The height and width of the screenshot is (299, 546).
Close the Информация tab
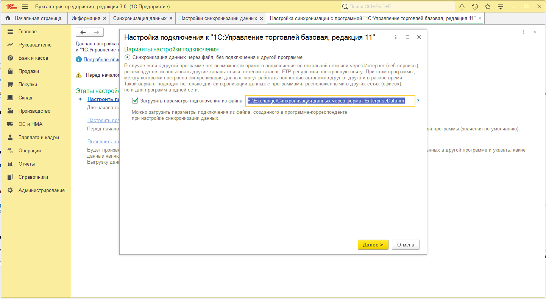click(x=105, y=18)
